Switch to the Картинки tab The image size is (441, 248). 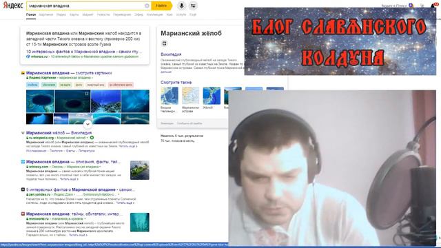[46, 14]
